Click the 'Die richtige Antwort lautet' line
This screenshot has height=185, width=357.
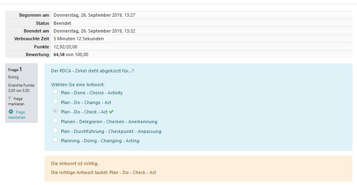(x=103, y=172)
